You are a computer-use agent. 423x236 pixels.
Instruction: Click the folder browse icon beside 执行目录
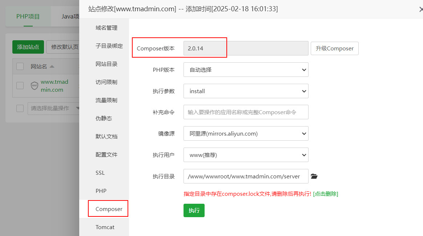click(x=314, y=177)
